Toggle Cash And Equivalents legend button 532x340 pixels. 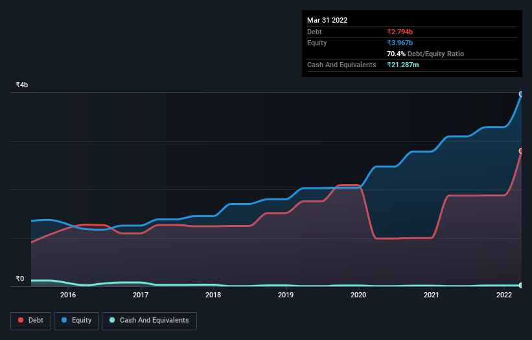coord(149,321)
